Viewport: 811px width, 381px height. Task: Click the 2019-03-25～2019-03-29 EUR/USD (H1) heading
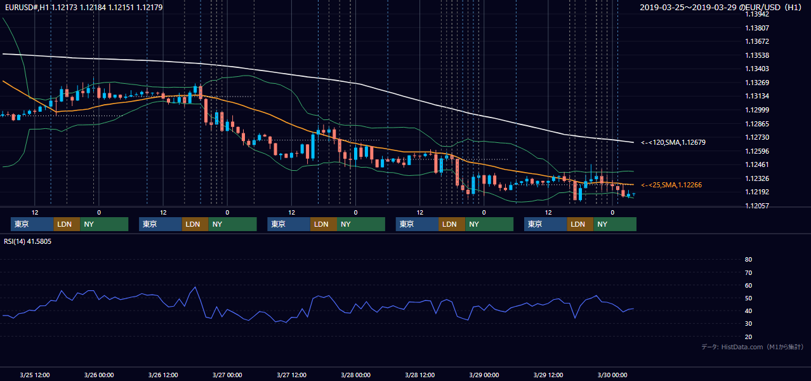click(x=721, y=8)
